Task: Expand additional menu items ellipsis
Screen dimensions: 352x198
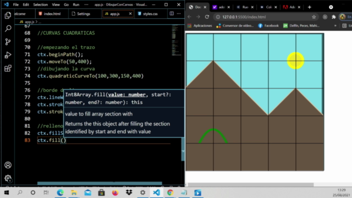Action: [86, 4]
